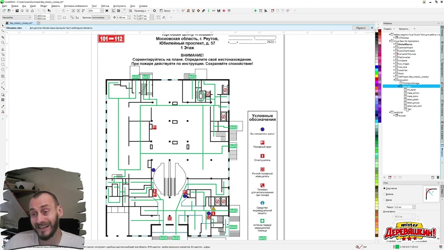Image resolution: width=444 pixels, height=250 pixels.
Task: Click the landscape orientation icon
Action: 65,17
